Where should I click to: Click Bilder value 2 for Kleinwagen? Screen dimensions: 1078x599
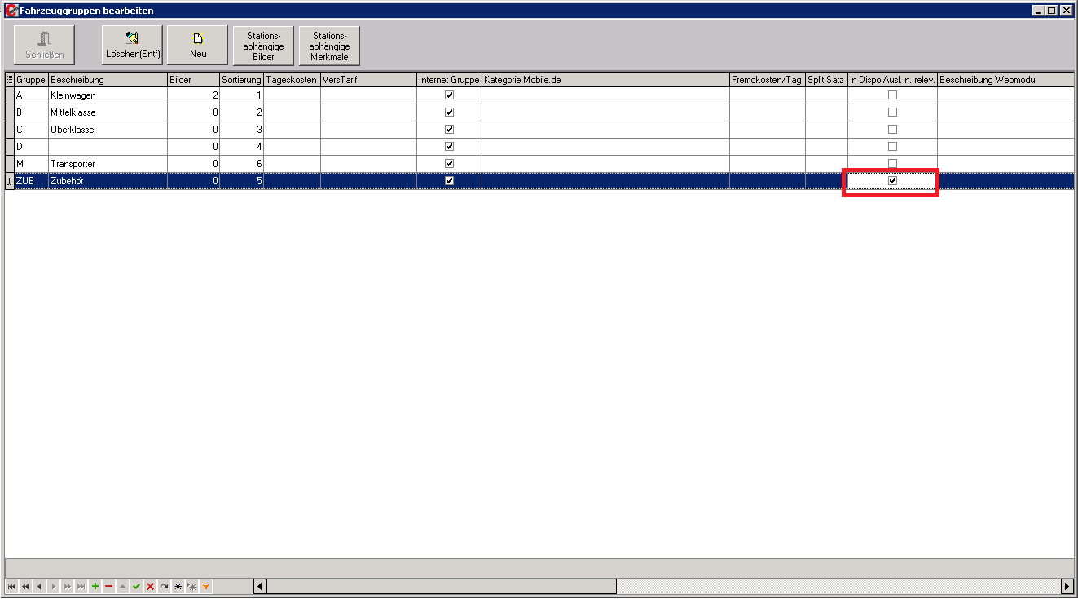tap(193, 95)
